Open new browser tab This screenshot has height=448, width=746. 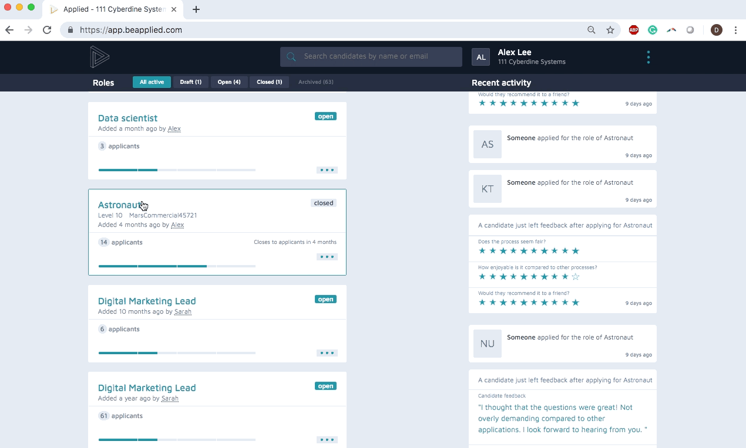196,9
